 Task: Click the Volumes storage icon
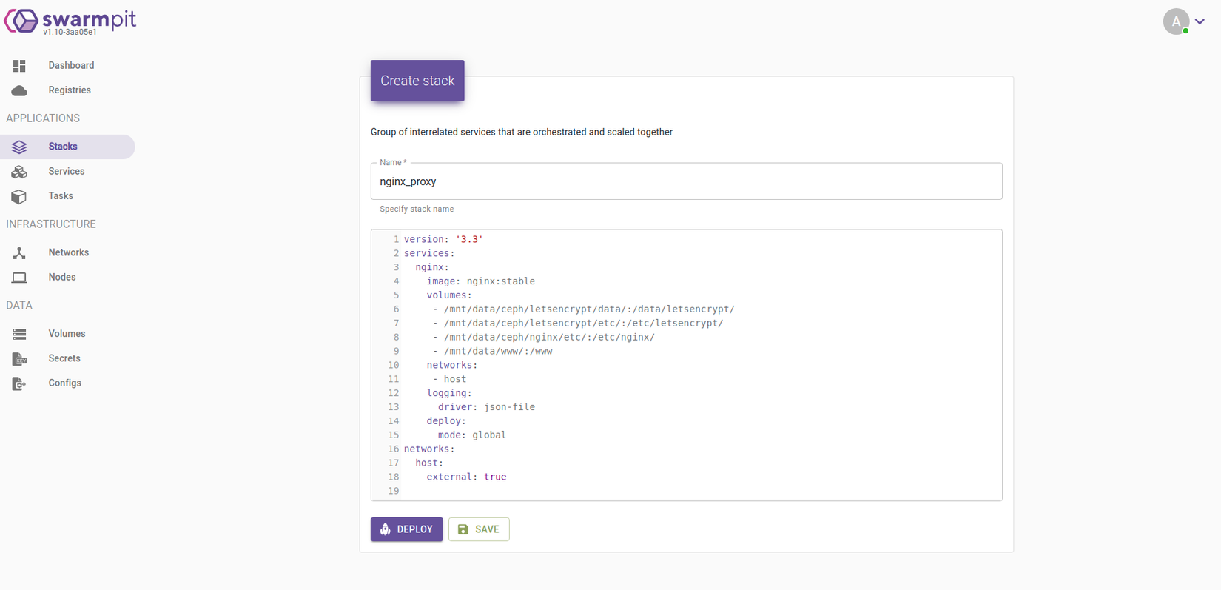pyautogui.click(x=19, y=334)
